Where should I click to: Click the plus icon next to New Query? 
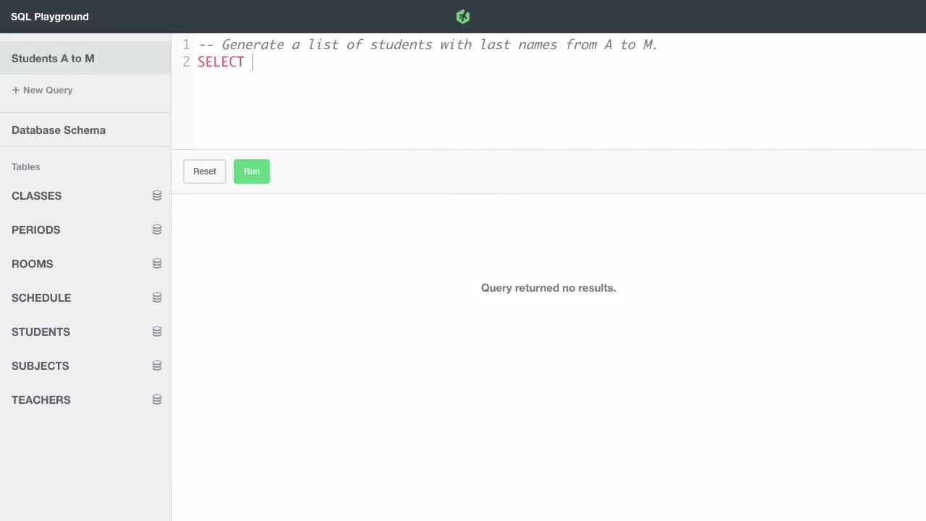click(16, 90)
